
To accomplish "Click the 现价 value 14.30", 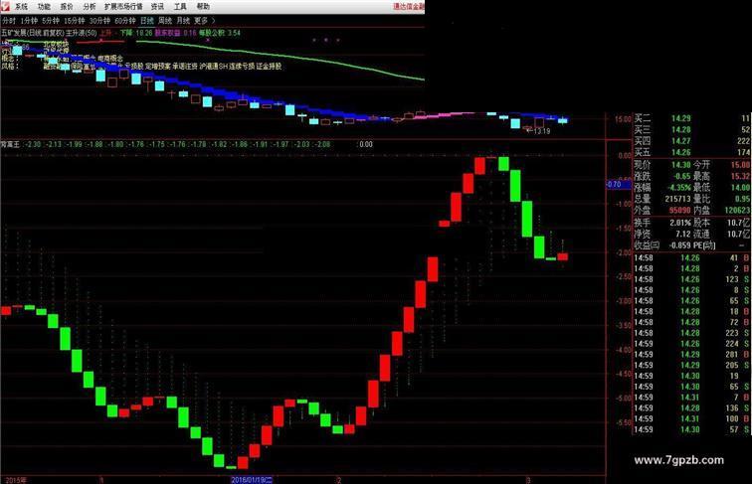I will pos(681,165).
